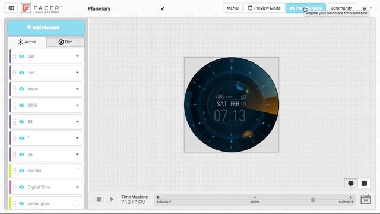The height and width of the screenshot is (214, 380).
Task: Expand the 06 layer options
Action: coord(77,155)
